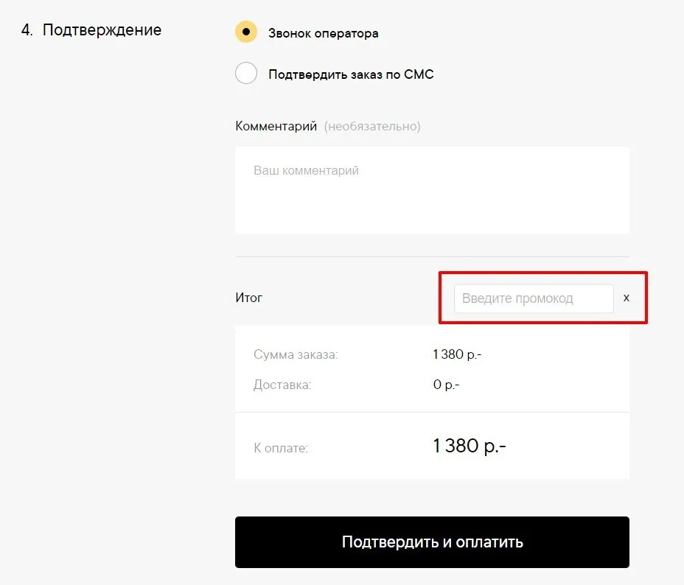Click the large total amount beside "К оплате:"
684x585 pixels.
click(x=469, y=446)
